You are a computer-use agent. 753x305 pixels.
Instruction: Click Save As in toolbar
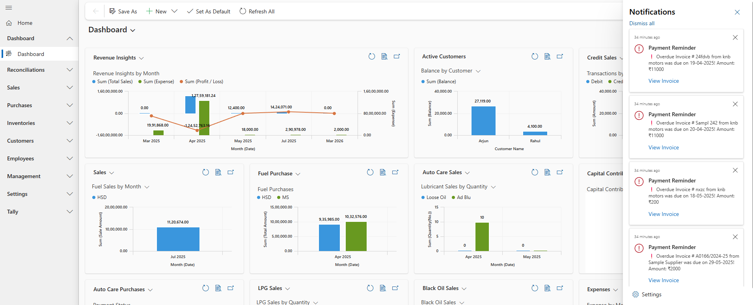(123, 11)
